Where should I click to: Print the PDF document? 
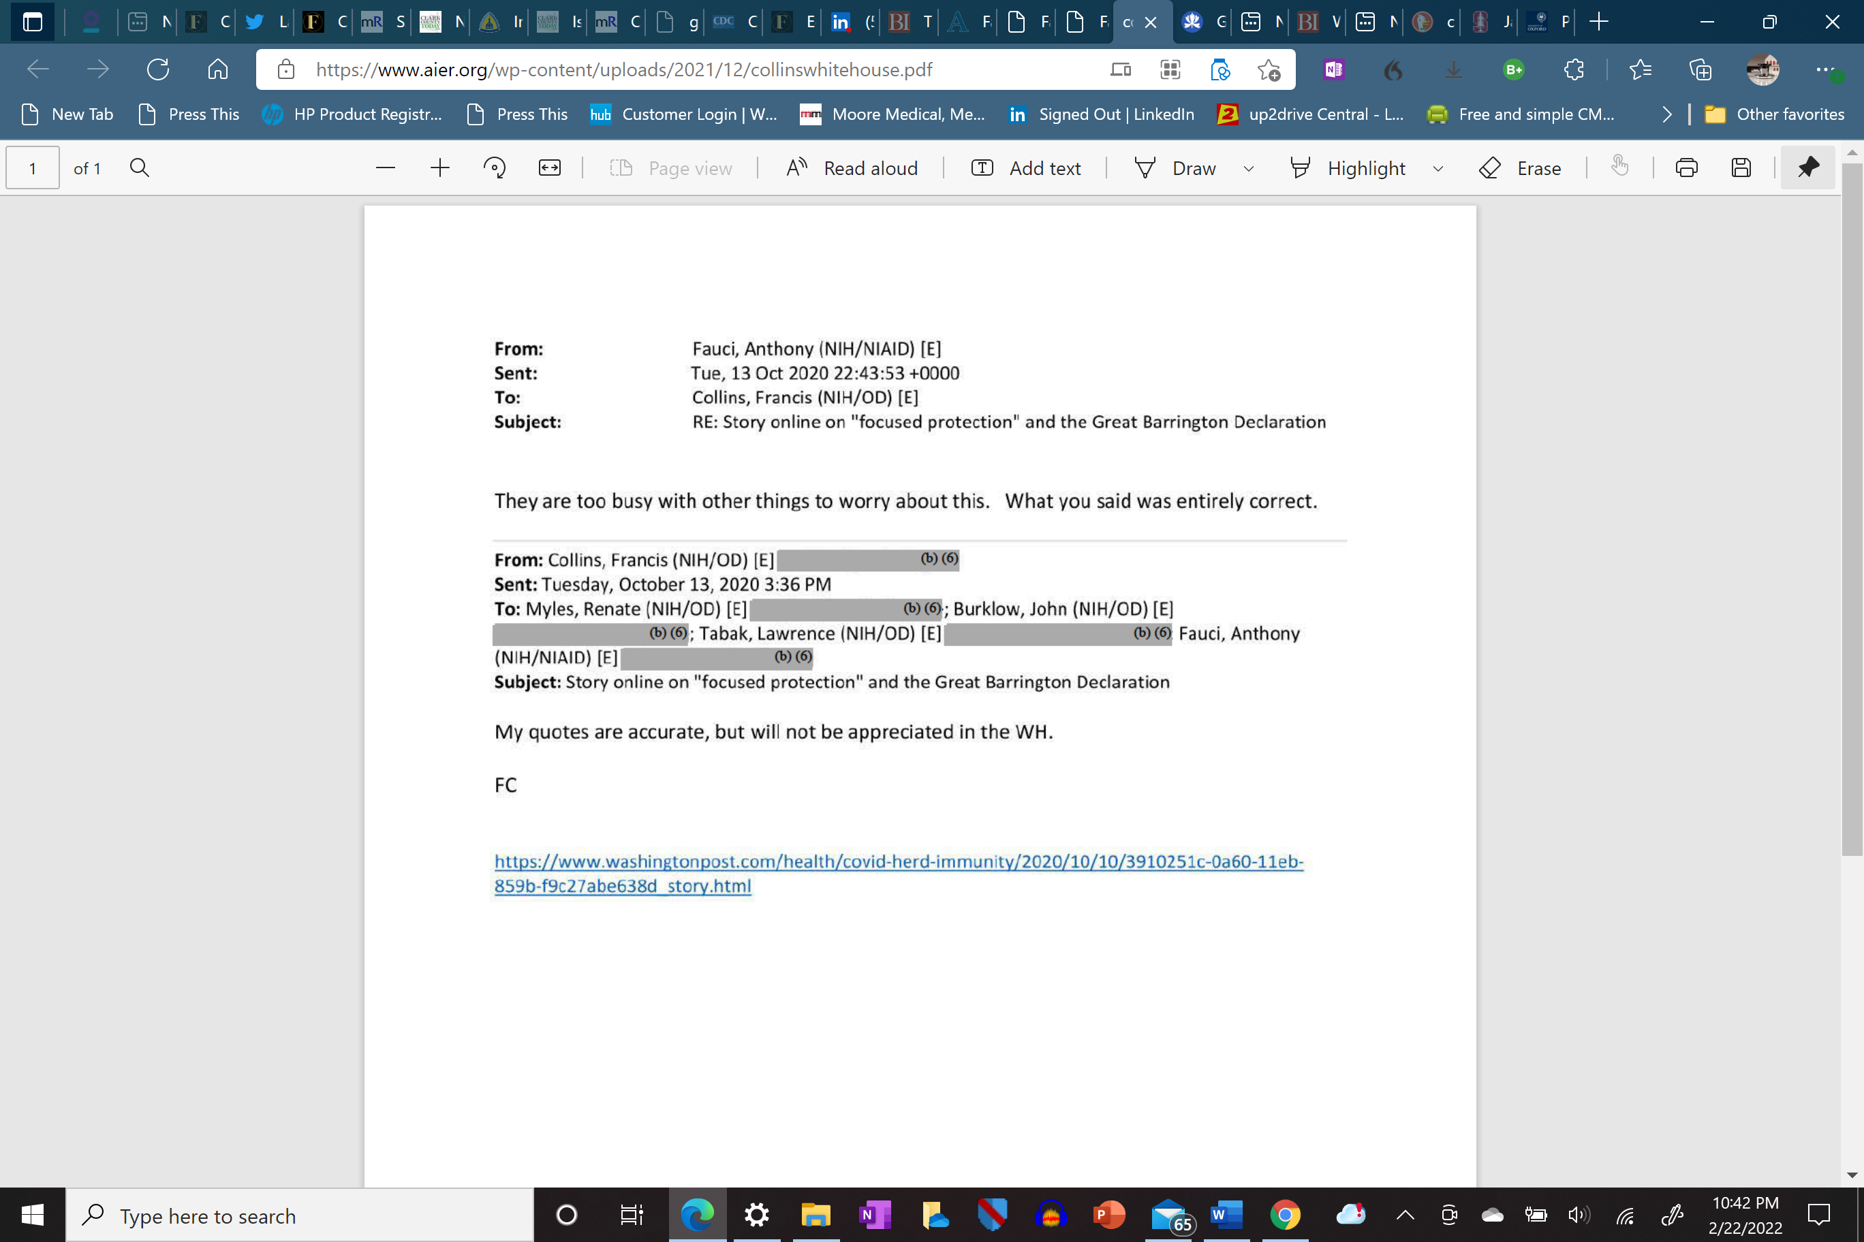(1686, 168)
